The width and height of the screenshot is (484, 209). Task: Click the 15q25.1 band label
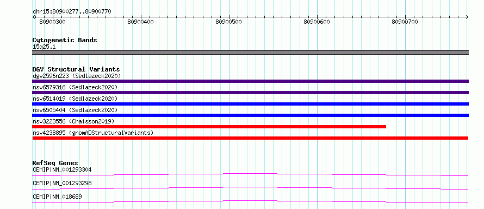(44, 47)
